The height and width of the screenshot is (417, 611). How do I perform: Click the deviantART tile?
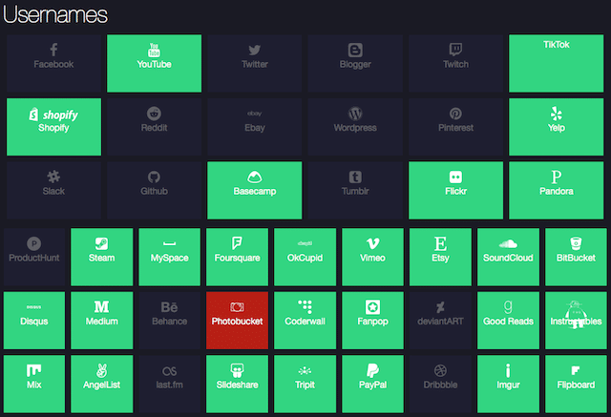(x=440, y=321)
